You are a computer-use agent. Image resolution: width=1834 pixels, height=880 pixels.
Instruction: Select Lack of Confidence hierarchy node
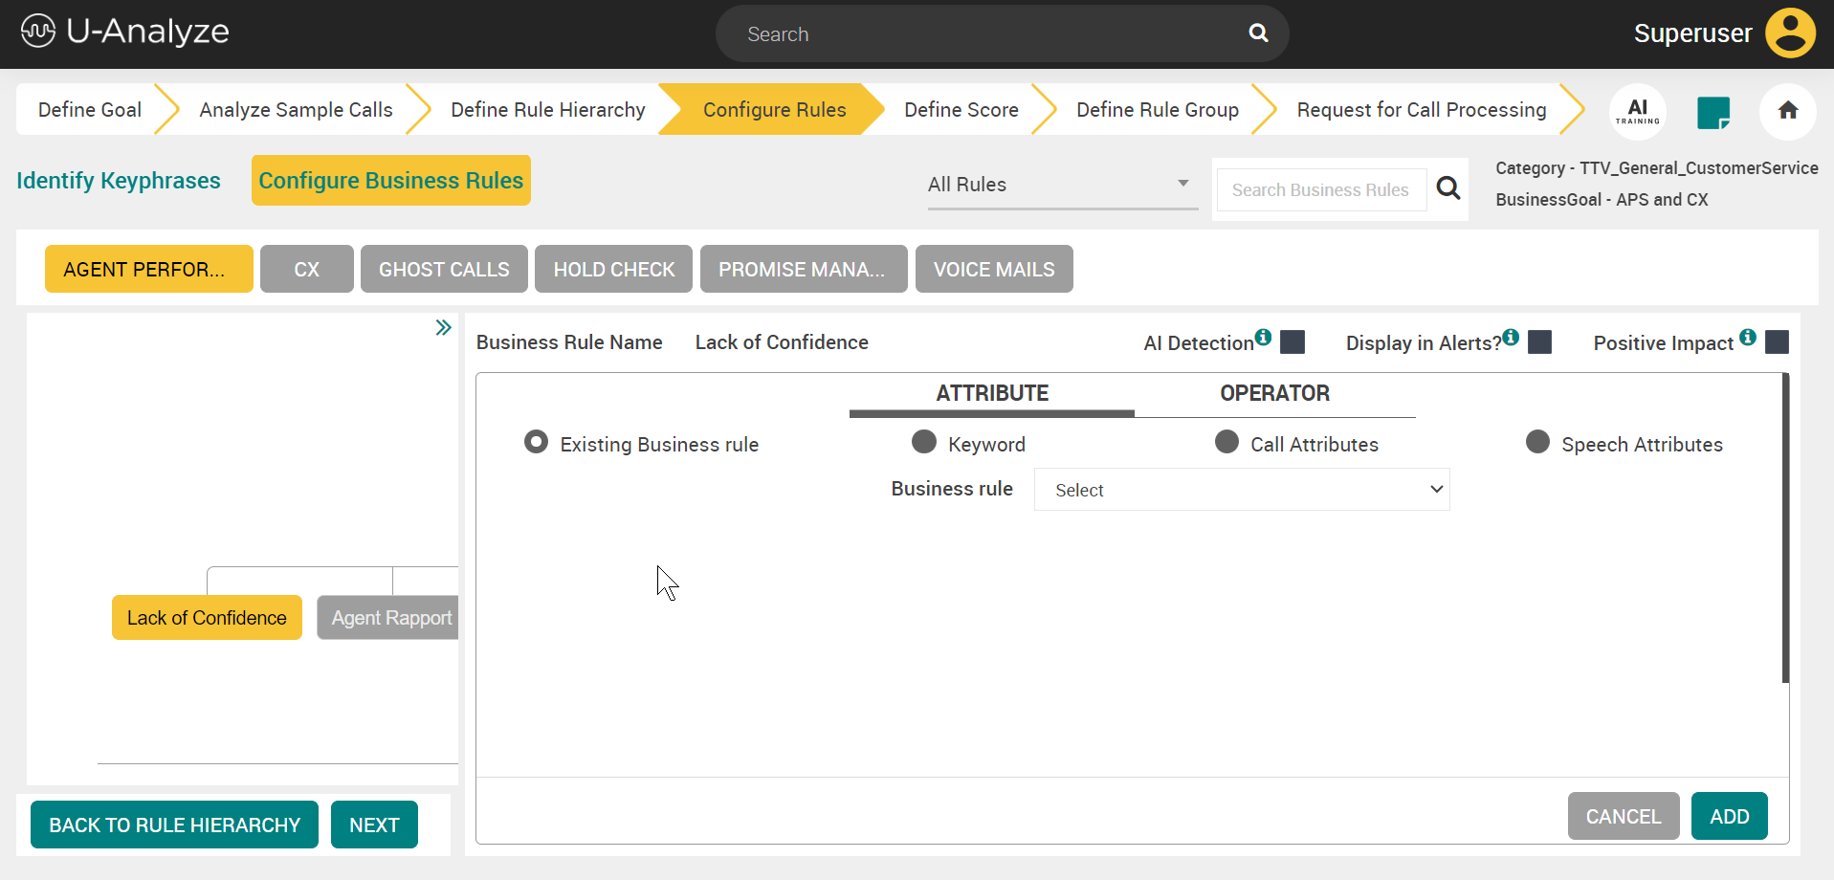pos(207,618)
